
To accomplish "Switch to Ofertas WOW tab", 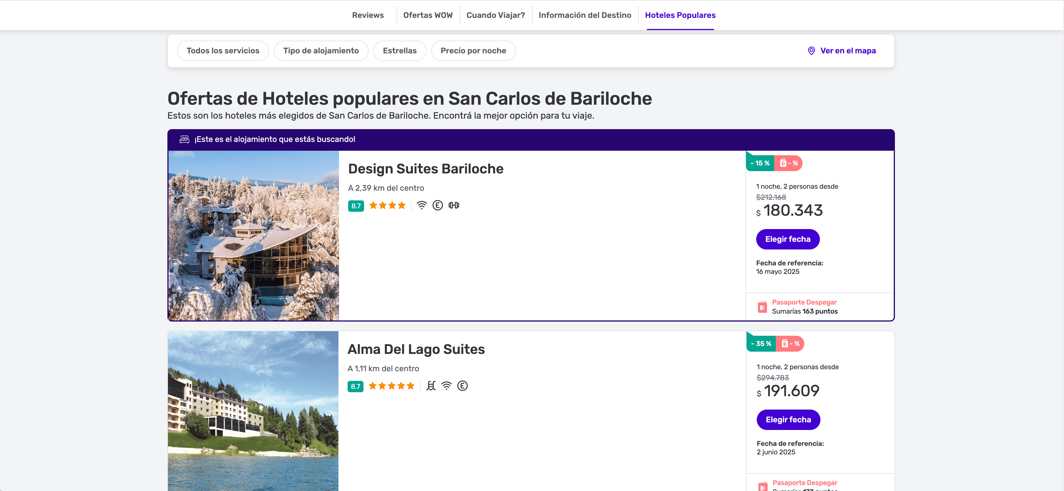I will tap(427, 15).
